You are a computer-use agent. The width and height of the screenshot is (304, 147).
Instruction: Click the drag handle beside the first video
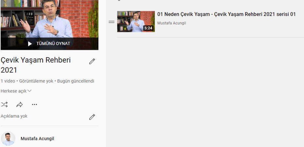[x=112, y=22]
